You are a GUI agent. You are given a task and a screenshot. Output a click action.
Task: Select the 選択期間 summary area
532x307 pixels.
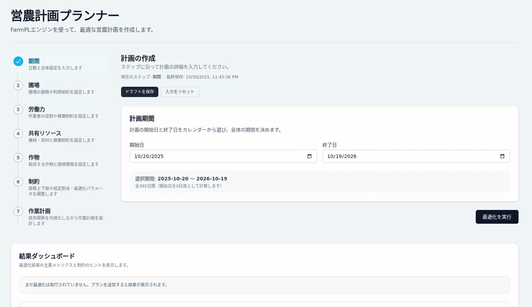coord(319,182)
